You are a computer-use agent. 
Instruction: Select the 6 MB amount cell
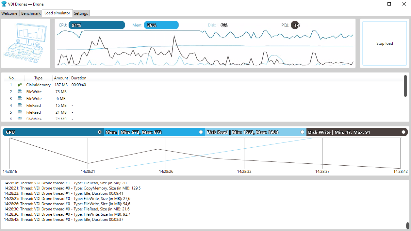pos(61,99)
